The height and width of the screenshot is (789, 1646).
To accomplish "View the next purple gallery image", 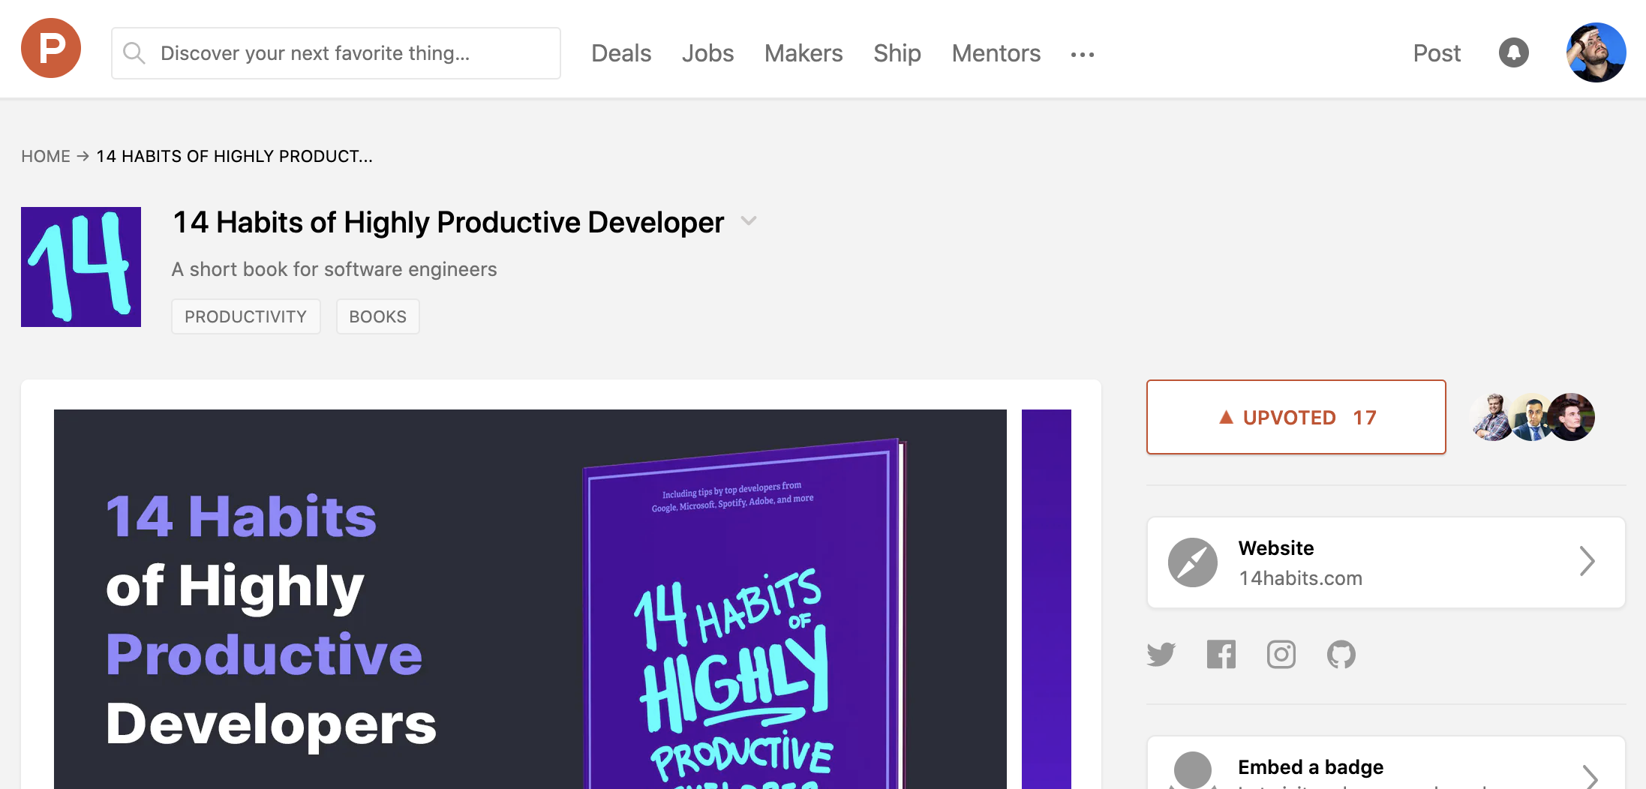I will point(1047,599).
